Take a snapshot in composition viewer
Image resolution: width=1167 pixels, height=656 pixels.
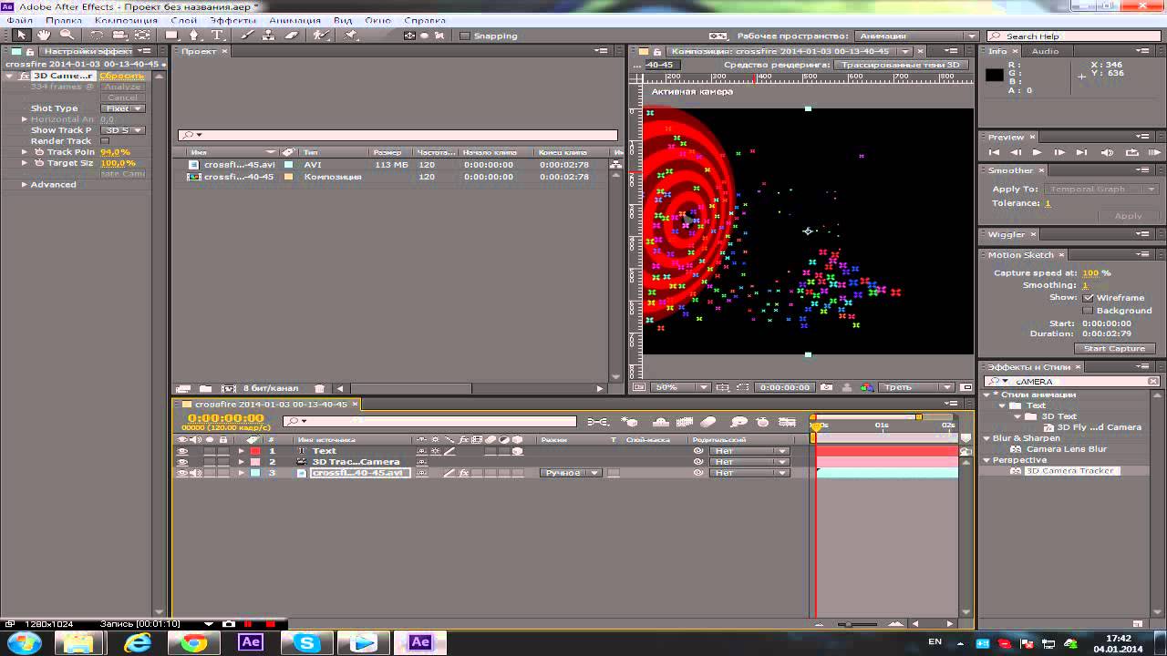click(826, 387)
